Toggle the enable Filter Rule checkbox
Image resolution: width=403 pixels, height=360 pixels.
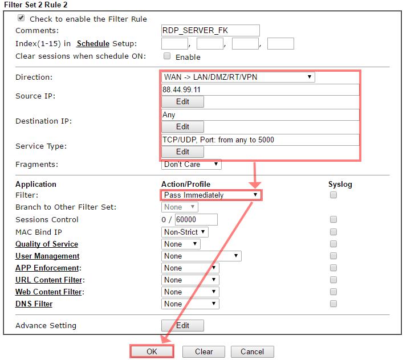[x=21, y=18]
